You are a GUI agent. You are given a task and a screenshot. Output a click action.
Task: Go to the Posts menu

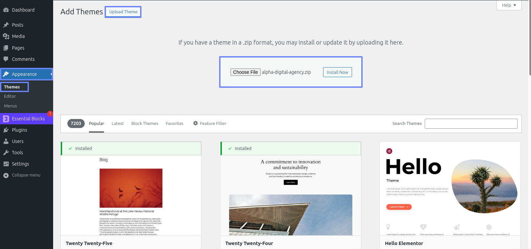tap(27, 25)
